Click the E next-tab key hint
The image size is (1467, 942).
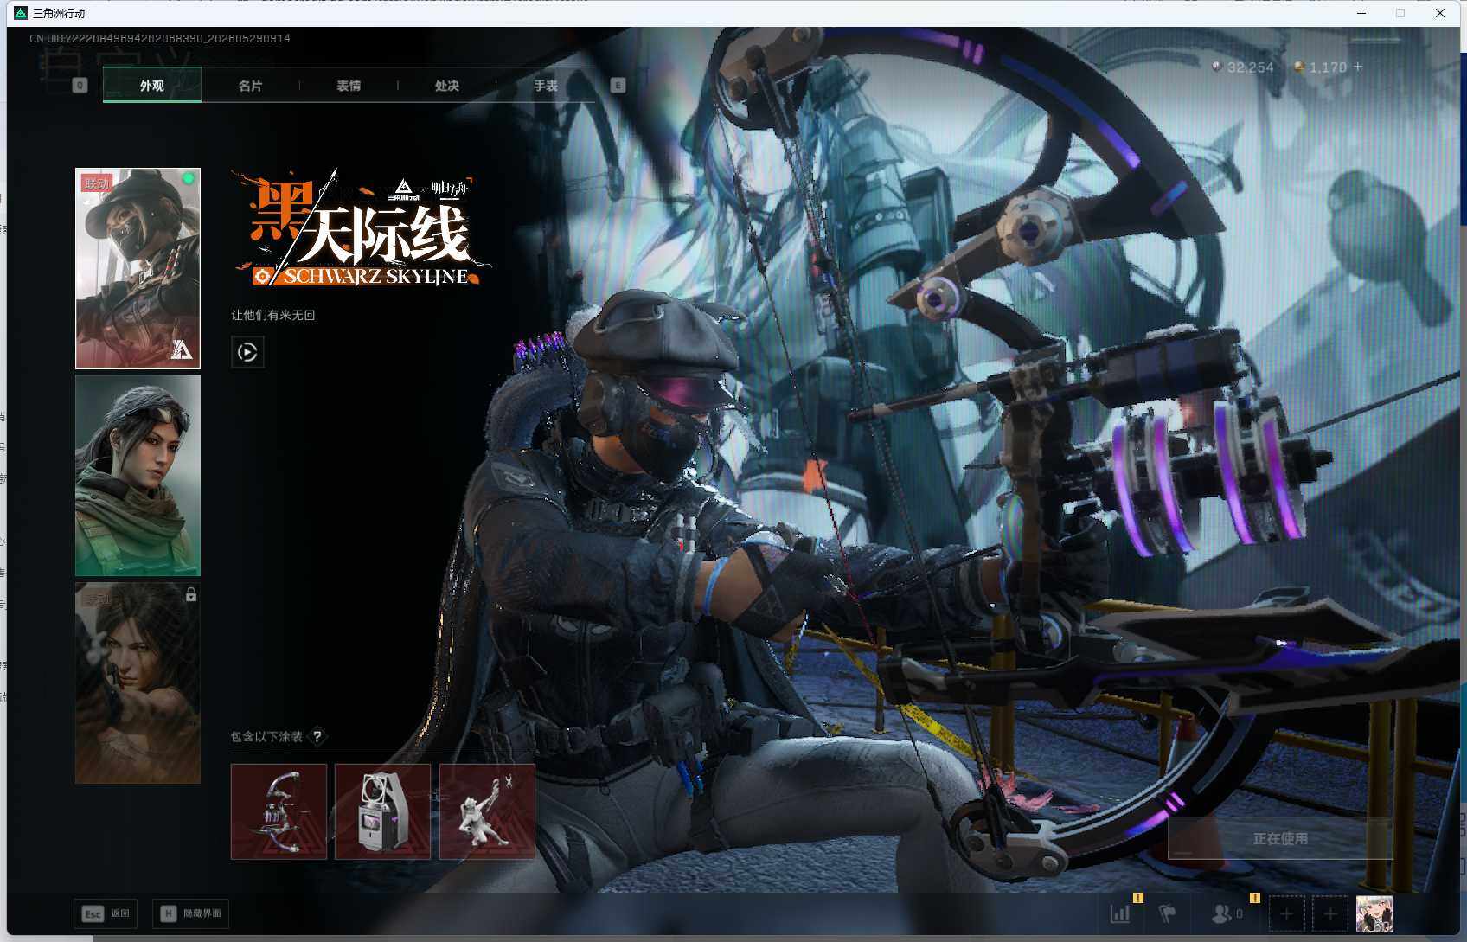pyautogui.click(x=618, y=85)
